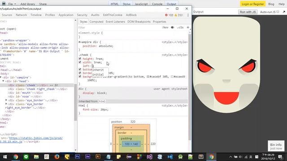The image size is (287, 161).
Task: Collapse the div id="head" node
Action: (3, 81)
